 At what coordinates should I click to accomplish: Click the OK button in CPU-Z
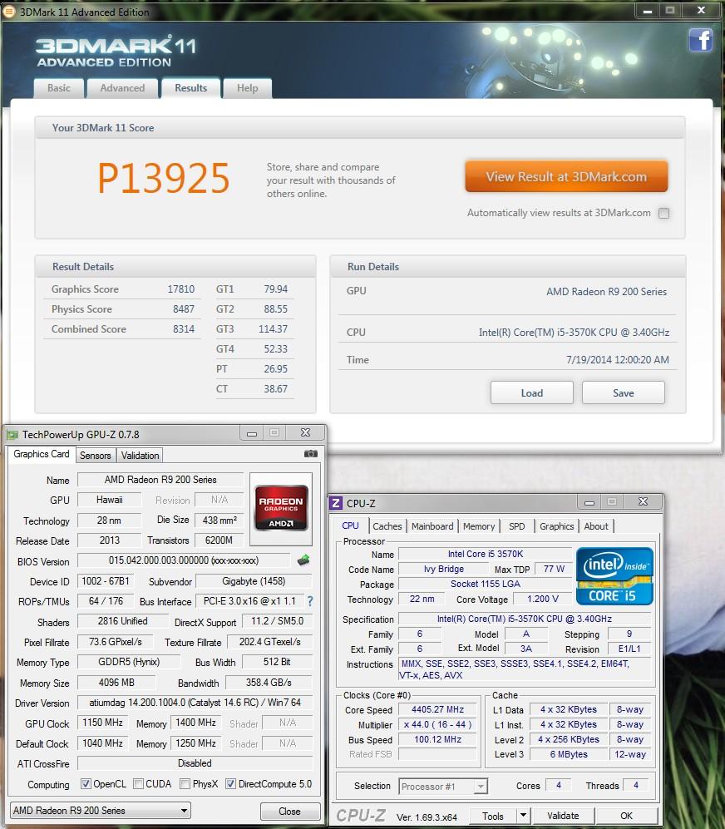(626, 816)
